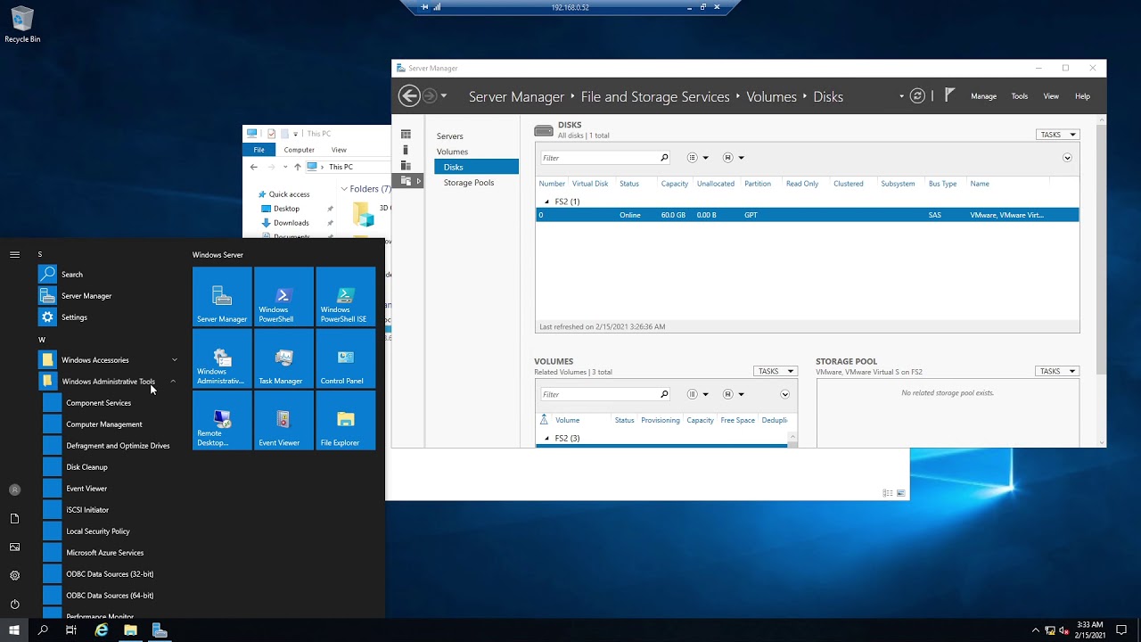
Task: Click the notifications flag in Server Manager
Action: tap(950, 95)
